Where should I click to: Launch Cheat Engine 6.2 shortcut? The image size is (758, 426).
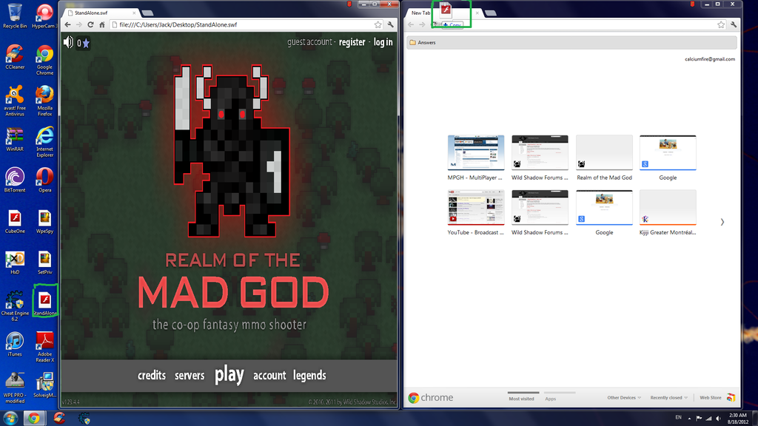pos(15,305)
